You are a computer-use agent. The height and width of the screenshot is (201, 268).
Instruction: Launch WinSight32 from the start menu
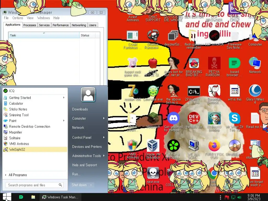tap(35, 149)
